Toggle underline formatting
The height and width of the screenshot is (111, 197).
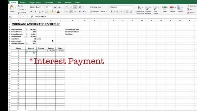pyautogui.click(x=40, y=12)
